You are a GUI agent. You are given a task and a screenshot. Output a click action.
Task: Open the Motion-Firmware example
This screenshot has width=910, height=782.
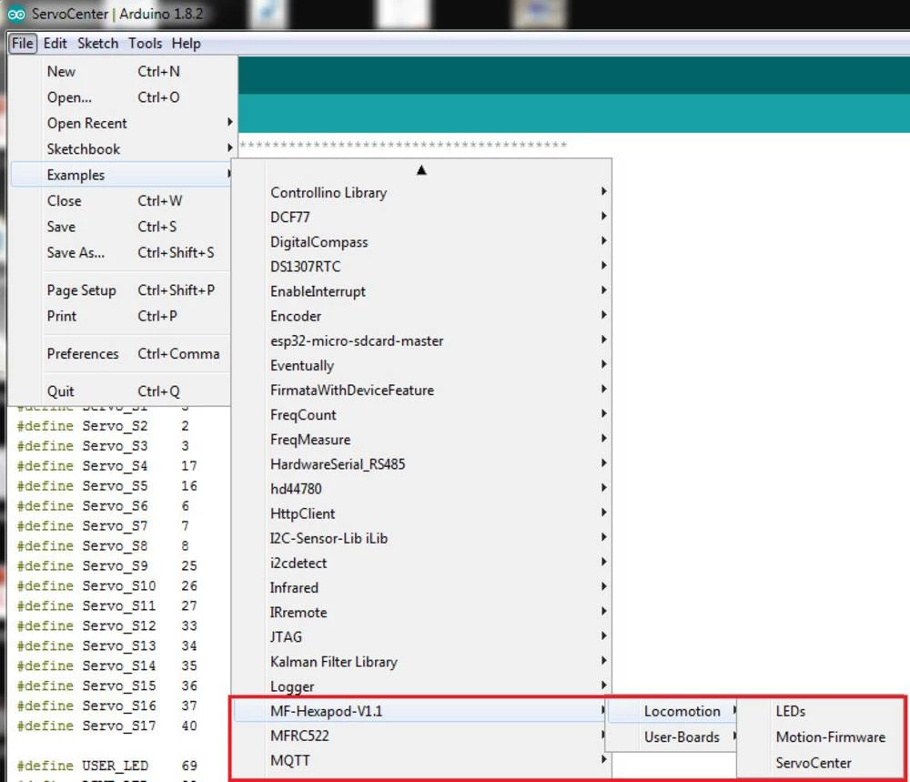pos(830,736)
